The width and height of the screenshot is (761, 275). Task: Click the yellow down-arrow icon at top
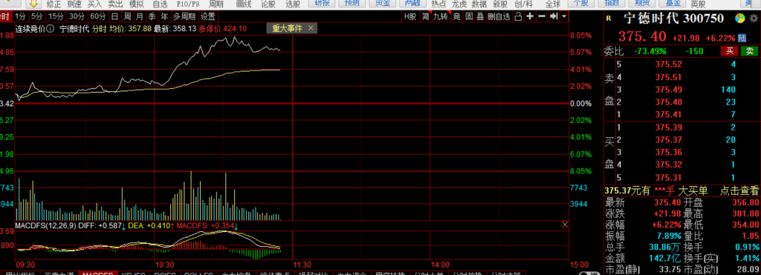point(33,4)
